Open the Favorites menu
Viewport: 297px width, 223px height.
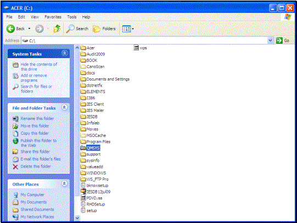pos(53,17)
